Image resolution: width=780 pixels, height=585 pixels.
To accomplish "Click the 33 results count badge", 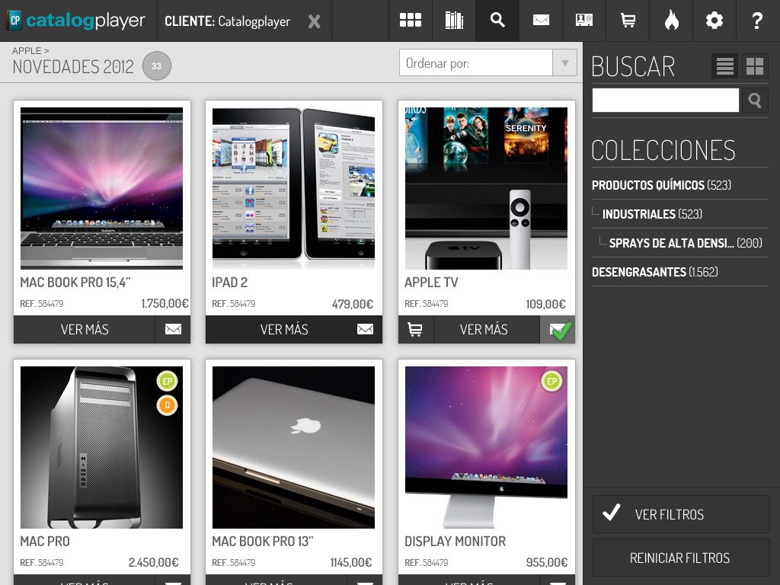I will point(157,66).
